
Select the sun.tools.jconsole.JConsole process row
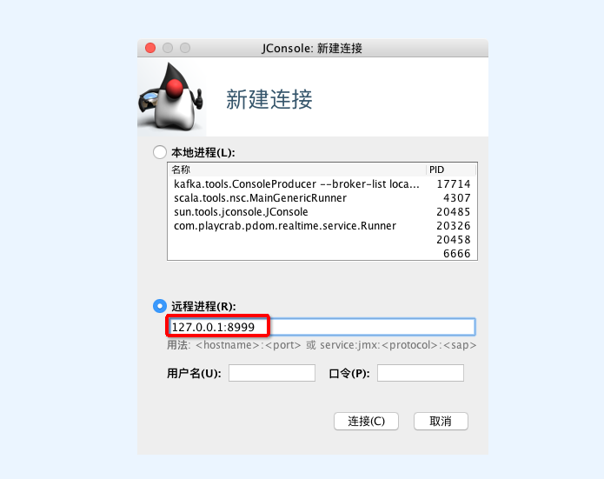tap(322, 211)
